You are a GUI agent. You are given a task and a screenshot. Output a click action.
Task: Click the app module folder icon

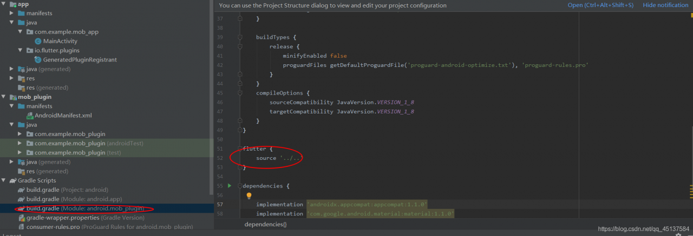coord(13,4)
